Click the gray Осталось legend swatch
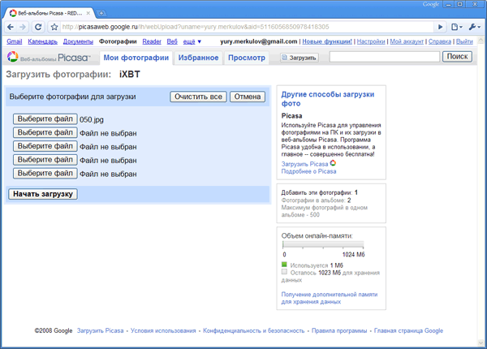 (284, 272)
